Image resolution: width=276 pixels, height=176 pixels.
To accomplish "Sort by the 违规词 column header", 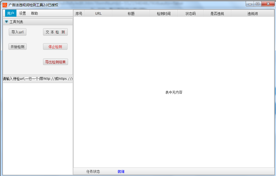I will click(252, 14).
